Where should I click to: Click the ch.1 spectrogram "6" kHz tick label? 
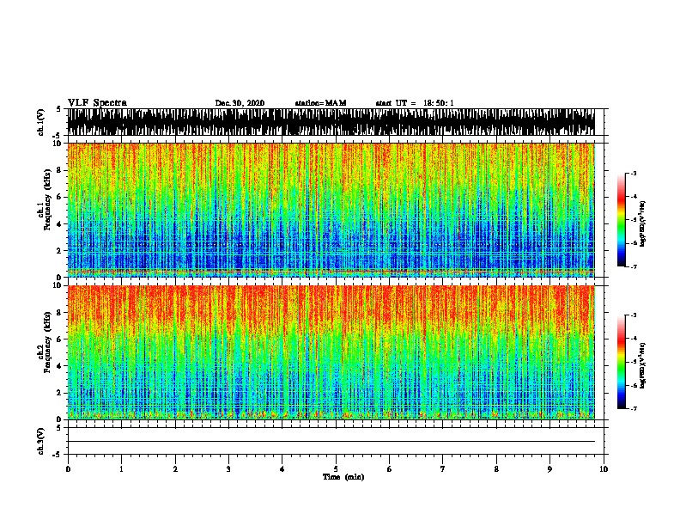coord(61,197)
